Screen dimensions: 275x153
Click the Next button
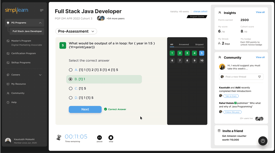[85, 109]
